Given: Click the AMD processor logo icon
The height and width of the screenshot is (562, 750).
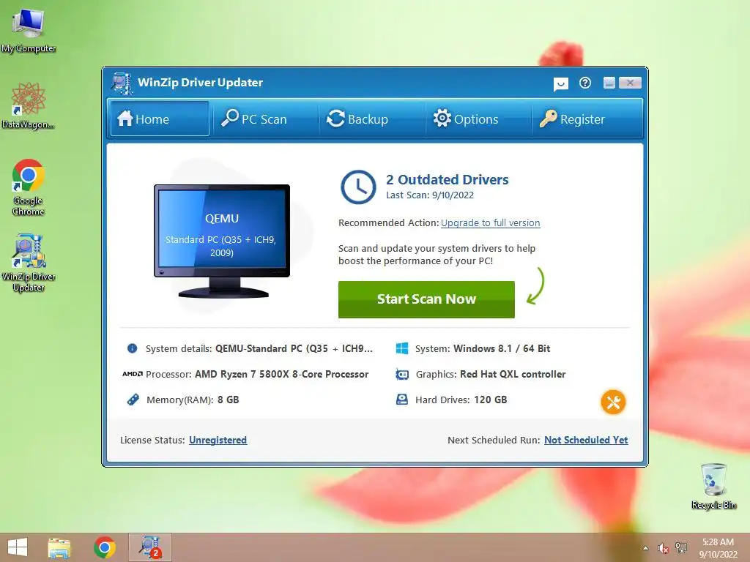Looking at the screenshot, I should [x=132, y=374].
